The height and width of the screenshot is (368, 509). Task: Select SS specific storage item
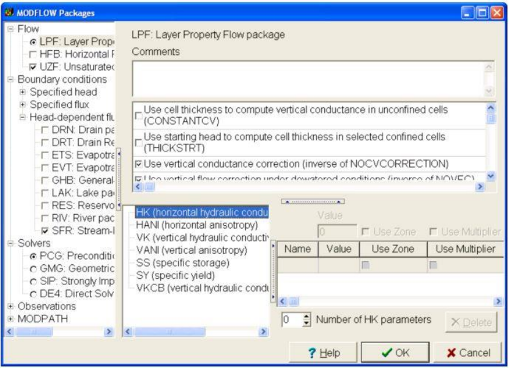click(x=183, y=263)
